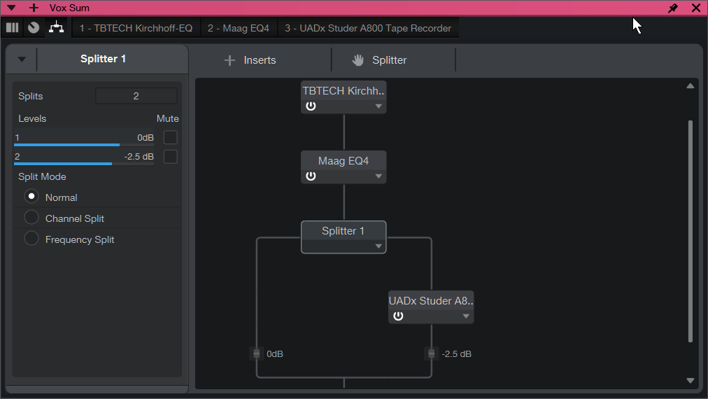The image size is (708, 399).
Task: Click the Splits number field
Action: point(136,96)
